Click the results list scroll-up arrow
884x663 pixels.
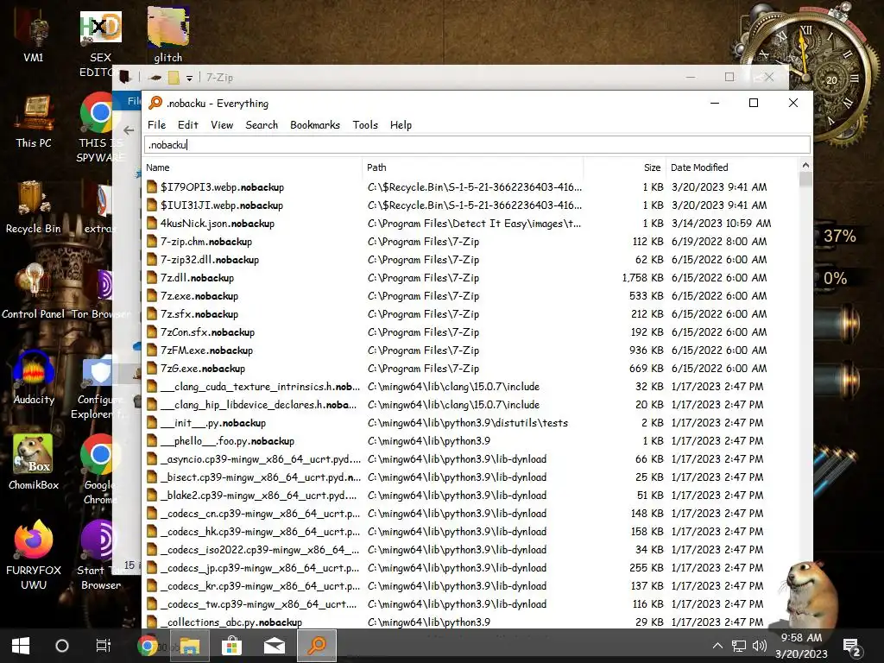(x=805, y=165)
